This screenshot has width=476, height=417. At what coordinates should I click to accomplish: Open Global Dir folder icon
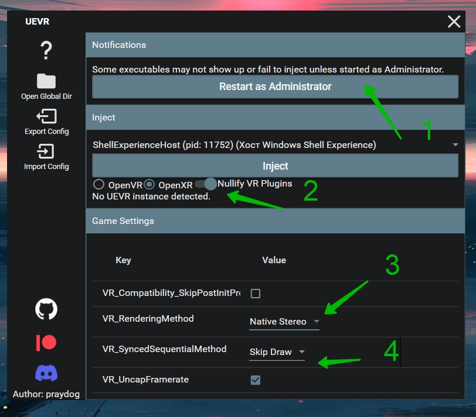click(46, 81)
